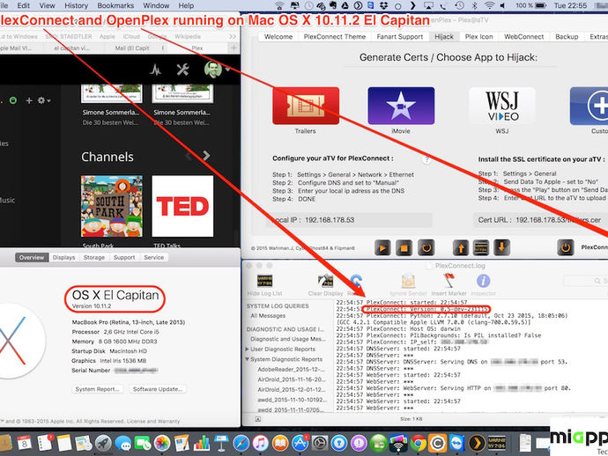Click the orange power button in OpenPlex
This screenshot has width=608, height=456.
click(x=566, y=248)
